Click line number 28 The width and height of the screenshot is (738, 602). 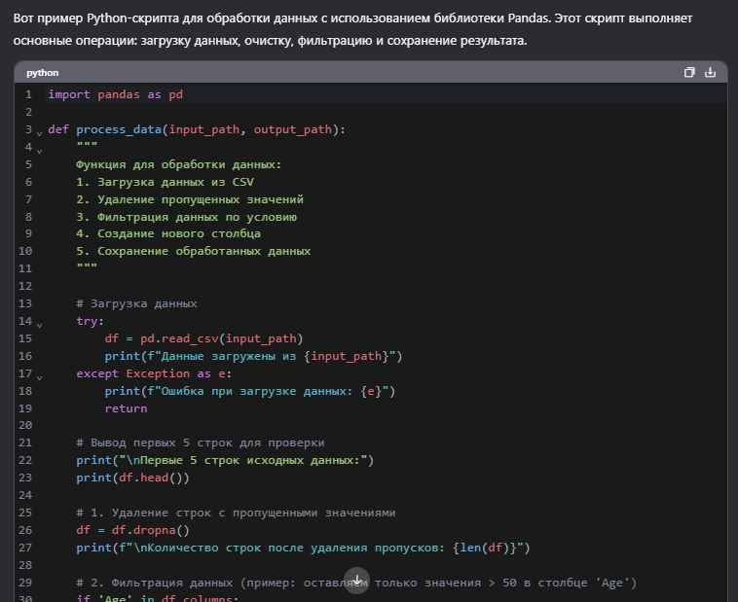pos(25,565)
